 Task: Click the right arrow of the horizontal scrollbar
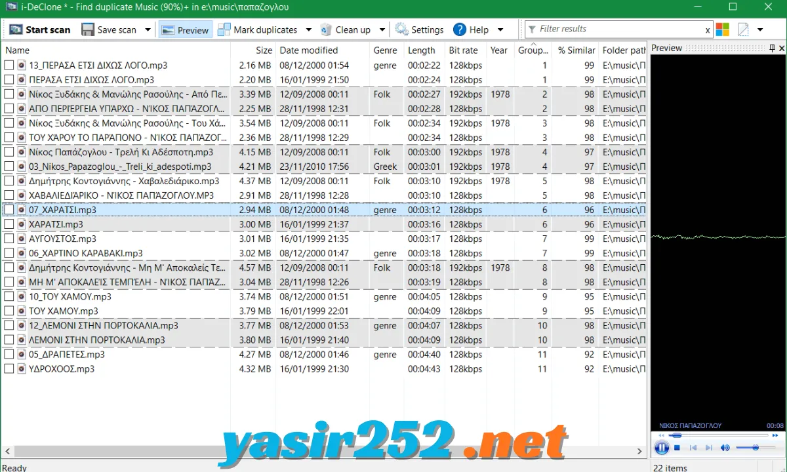tap(641, 452)
